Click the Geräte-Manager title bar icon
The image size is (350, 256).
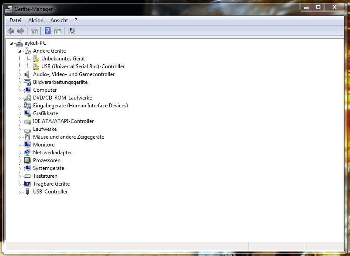(x=9, y=9)
